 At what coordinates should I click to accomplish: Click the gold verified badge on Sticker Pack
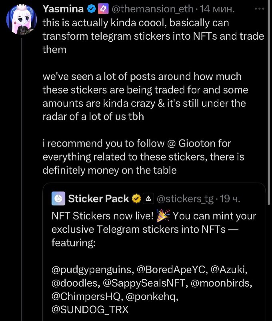click(136, 198)
